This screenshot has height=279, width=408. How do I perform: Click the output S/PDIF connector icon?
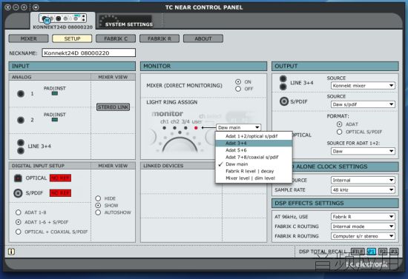pyautogui.click(x=284, y=101)
